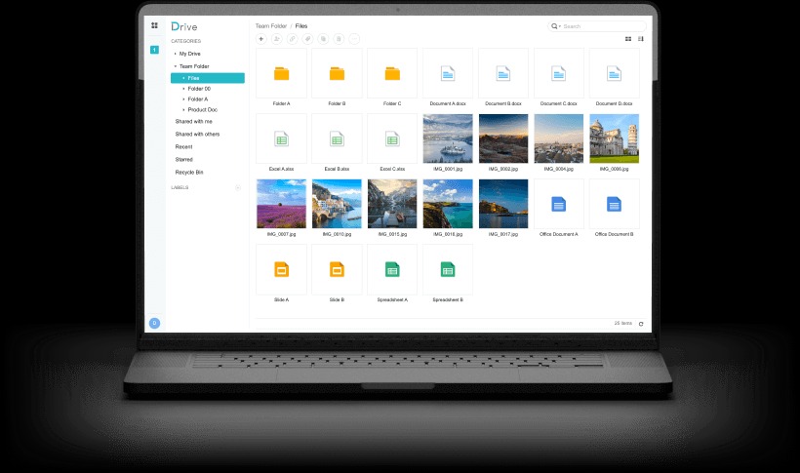Screen dimensions: 800x473
Task: Select the Slide B file icon
Action: pyautogui.click(x=337, y=269)
